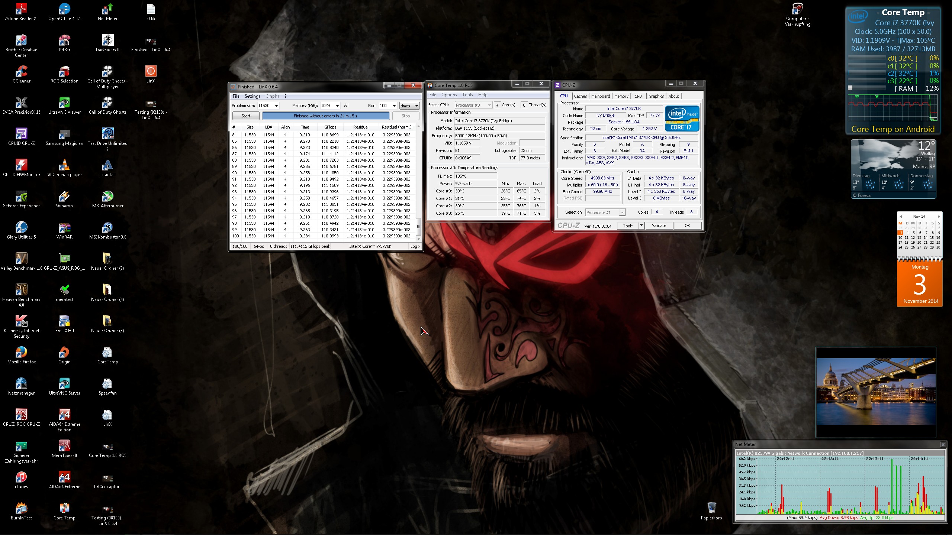952x535 pixels.
Task: Click the GFlops column header in LinX
Action: coord(330,127)
